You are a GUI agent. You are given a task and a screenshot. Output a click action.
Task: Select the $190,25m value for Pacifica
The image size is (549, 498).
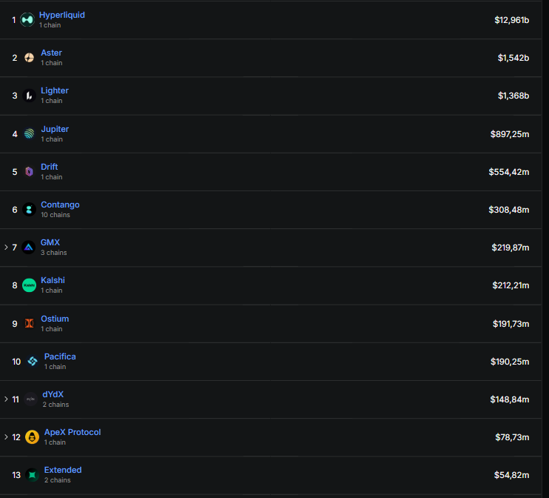pos(510,362)
